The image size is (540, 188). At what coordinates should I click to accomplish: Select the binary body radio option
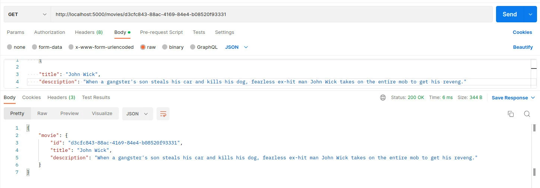(x=165, y=47)
